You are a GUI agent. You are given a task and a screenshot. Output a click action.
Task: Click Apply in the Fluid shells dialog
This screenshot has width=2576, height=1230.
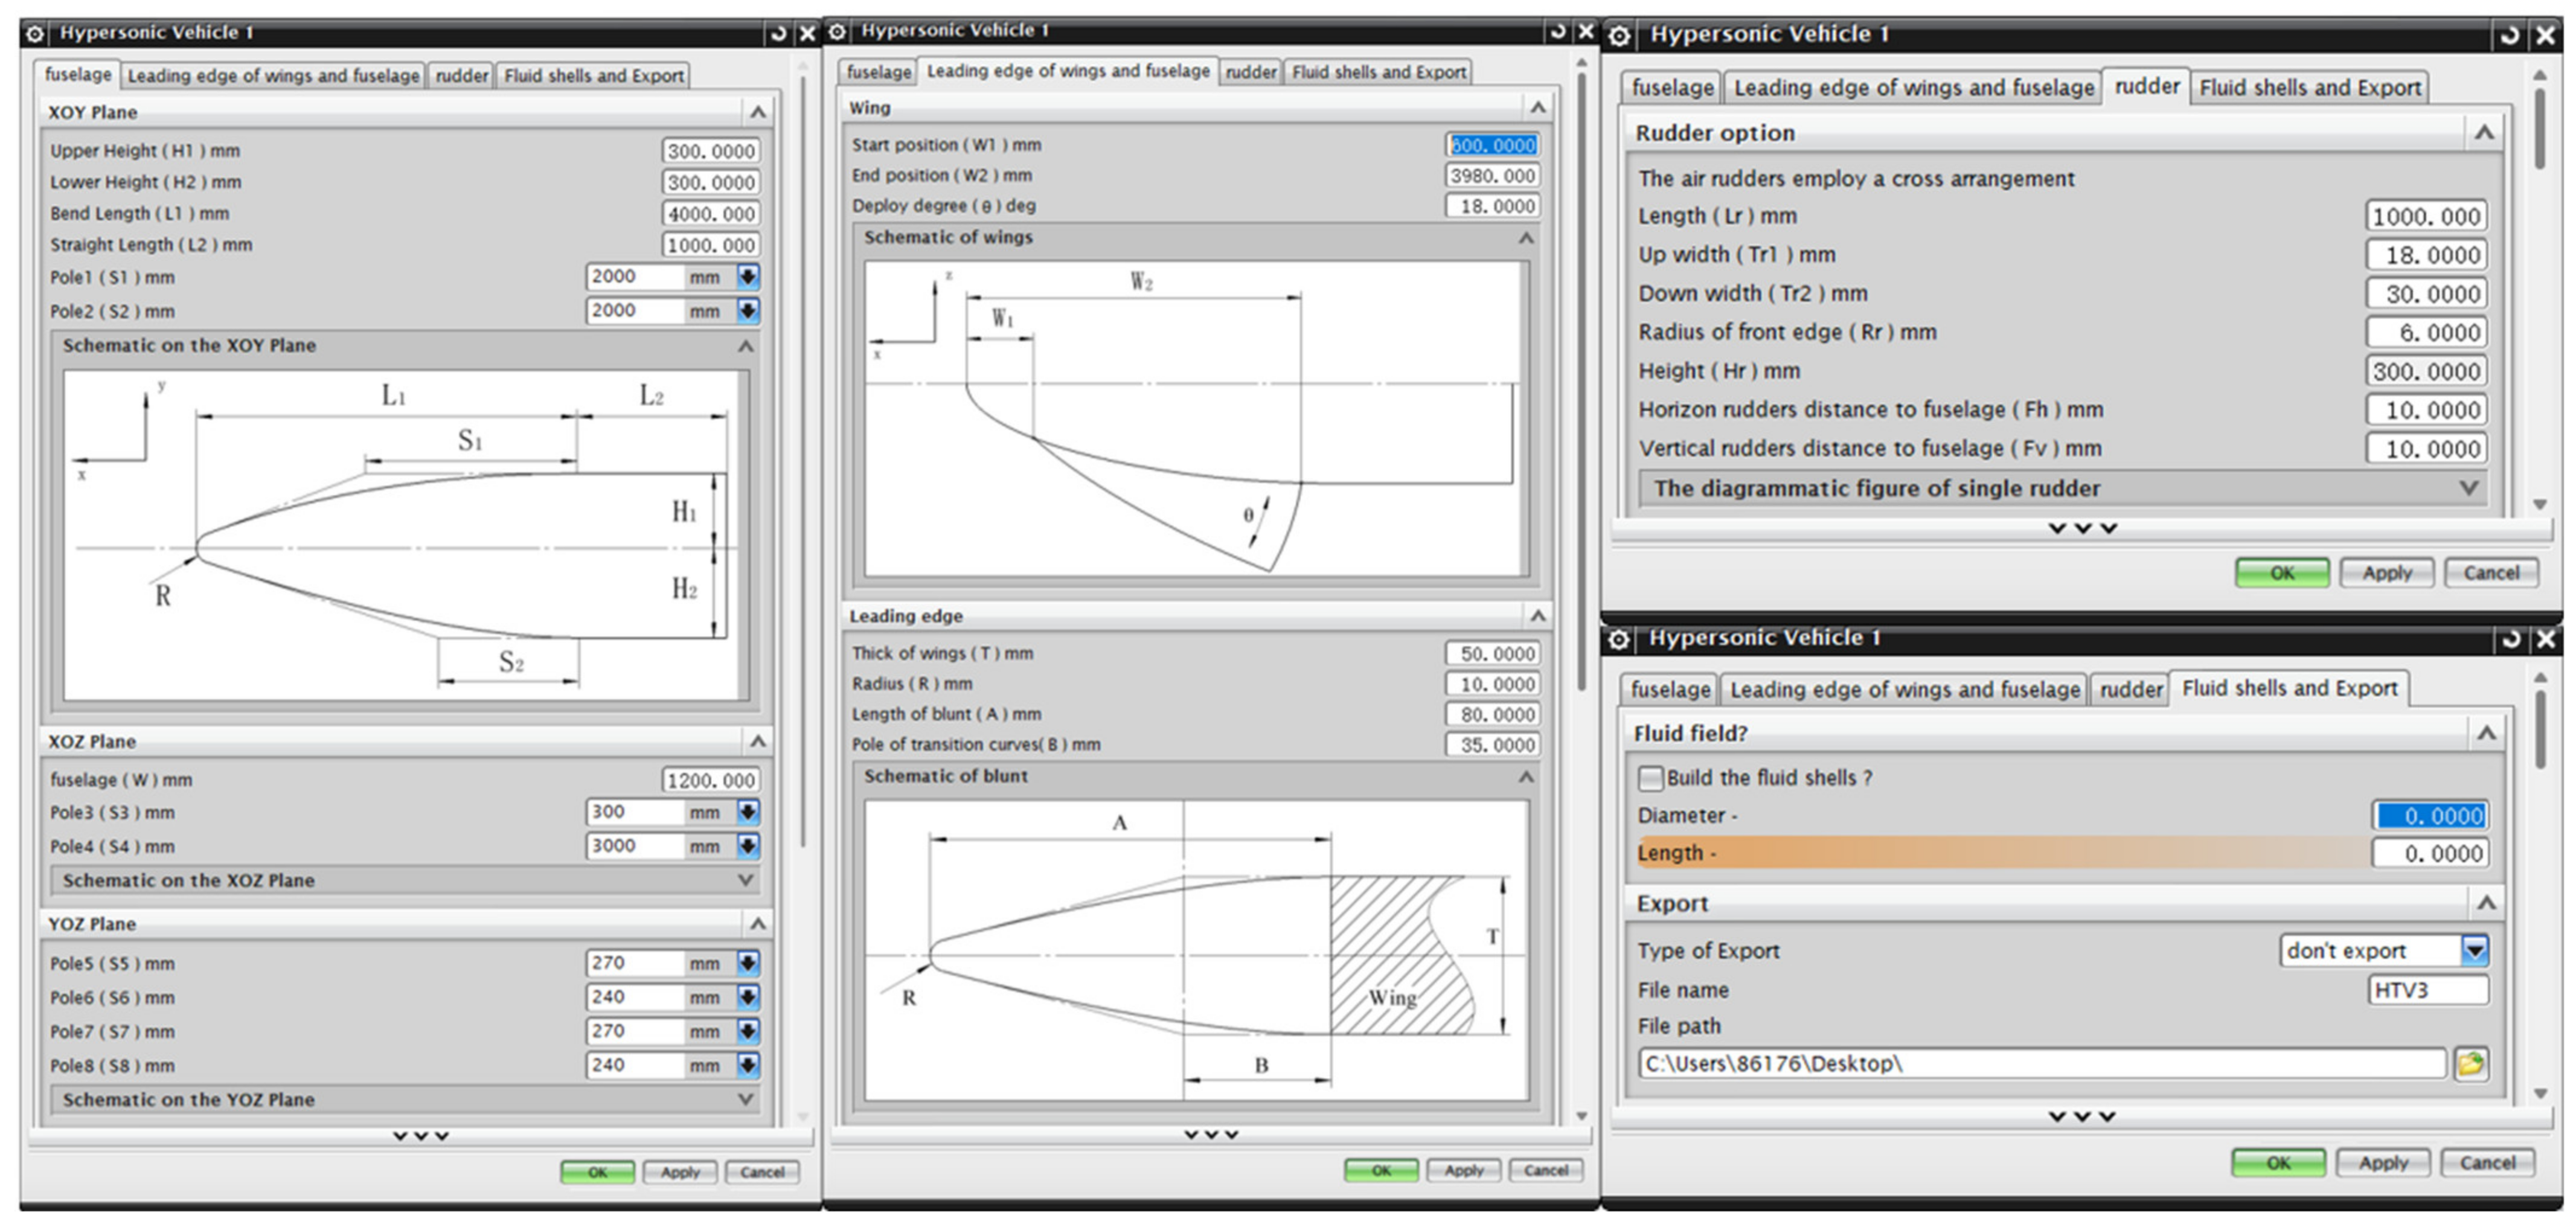(x=2383, y=1163)
